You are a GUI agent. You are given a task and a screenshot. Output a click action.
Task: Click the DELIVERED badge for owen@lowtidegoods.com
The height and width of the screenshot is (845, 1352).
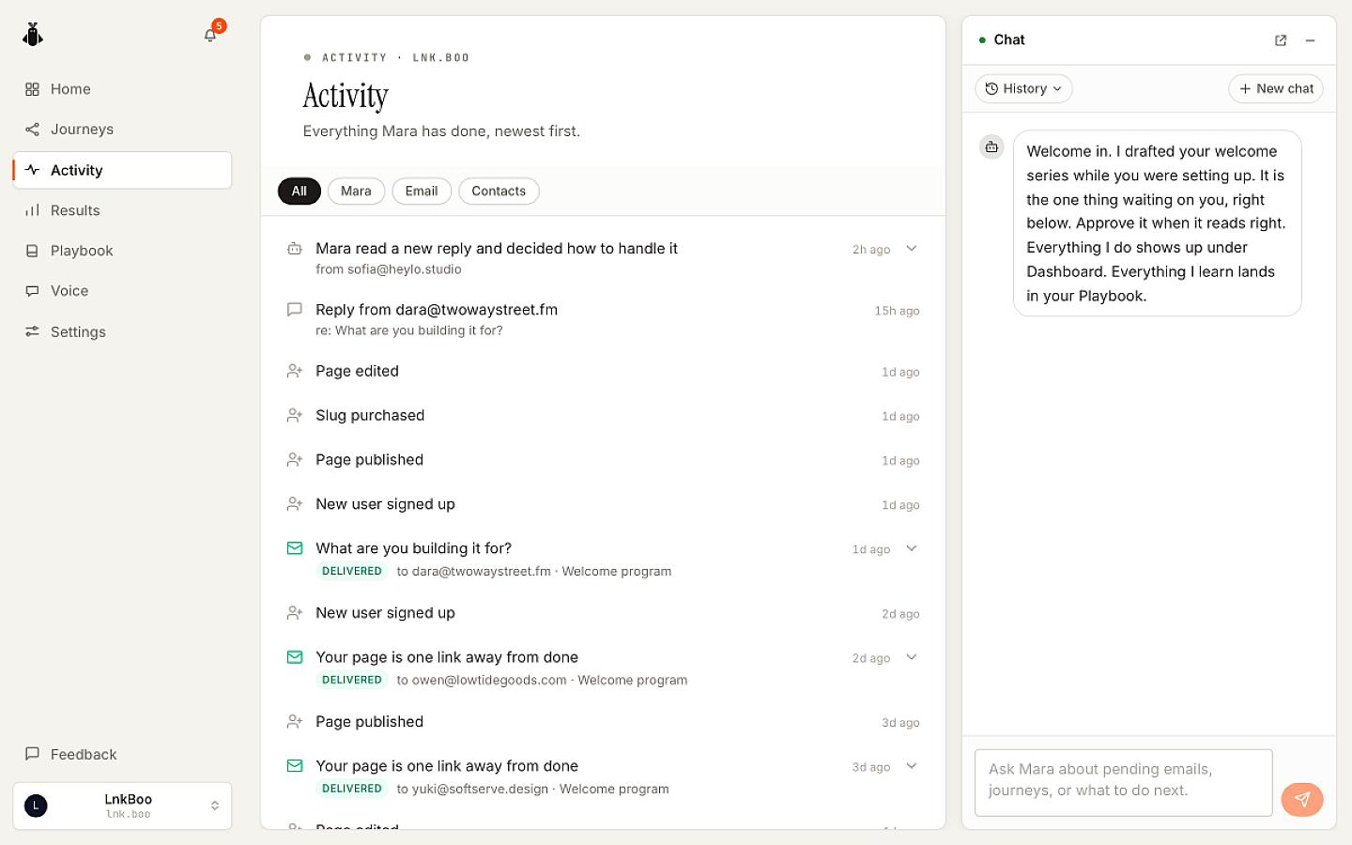352,680
